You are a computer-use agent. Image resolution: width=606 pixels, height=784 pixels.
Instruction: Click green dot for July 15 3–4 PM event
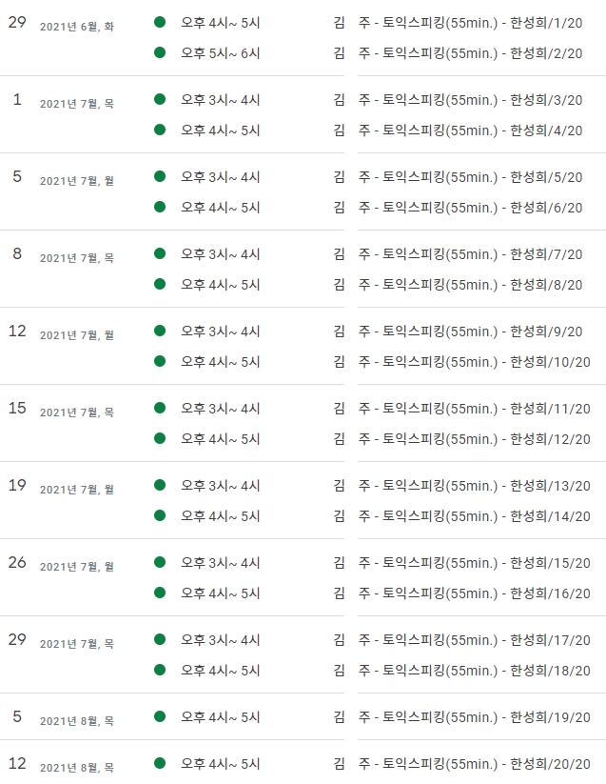(160, 408)
